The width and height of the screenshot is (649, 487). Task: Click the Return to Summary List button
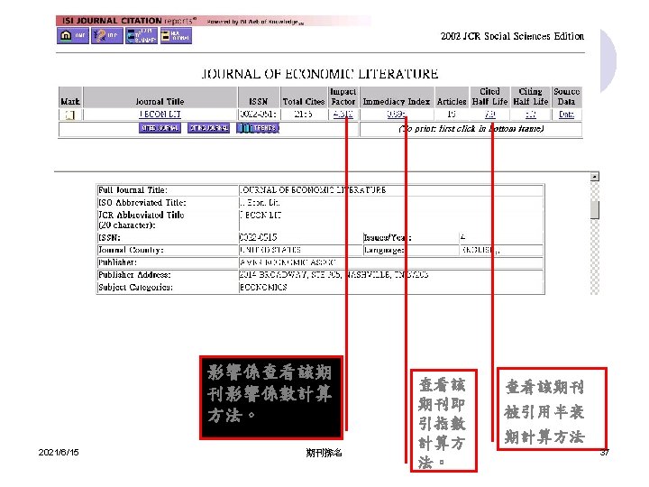point(142,36)
